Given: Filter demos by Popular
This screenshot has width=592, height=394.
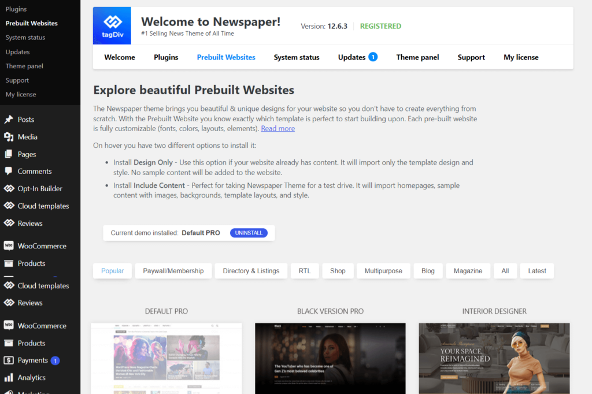Looking at the screenshot, I should pos(113,271).
